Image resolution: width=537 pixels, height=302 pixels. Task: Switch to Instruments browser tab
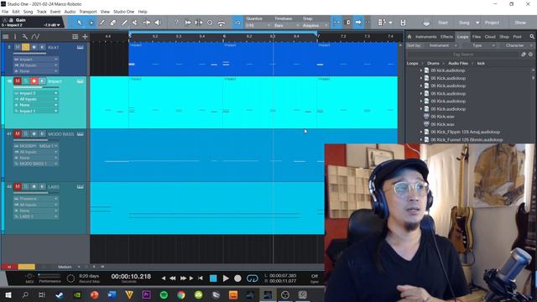pos(425,37)
